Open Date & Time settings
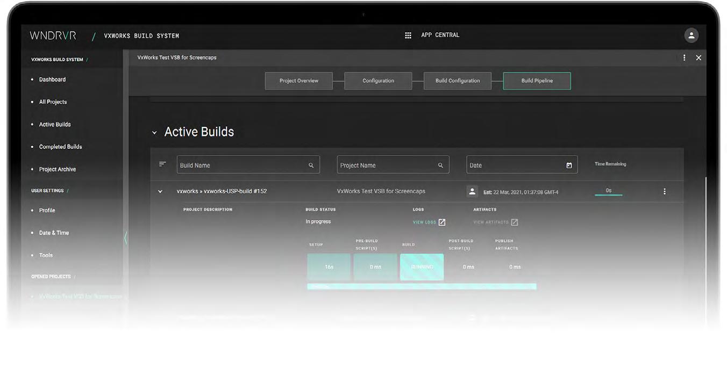Viewport: 727px width, 374px height. coord(54,233)
